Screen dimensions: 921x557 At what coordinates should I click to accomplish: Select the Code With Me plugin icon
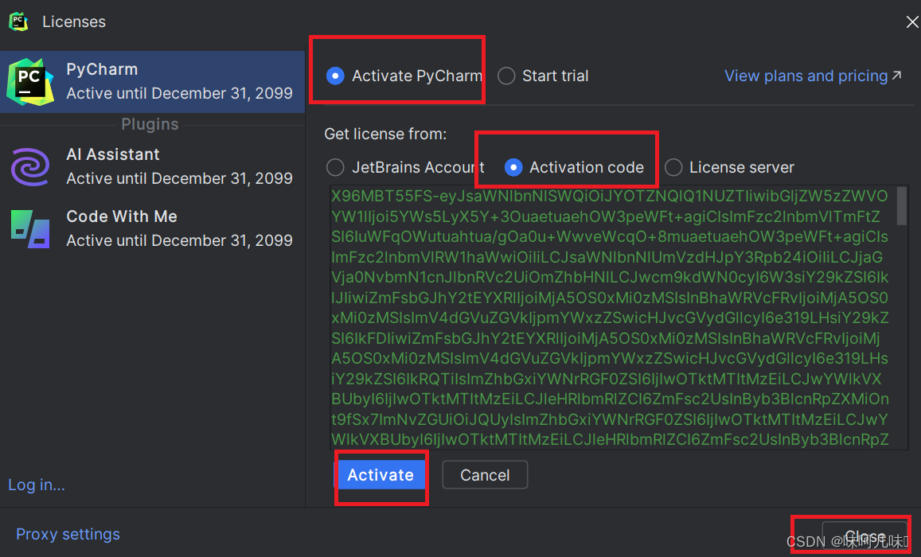(x=30, y=229)
